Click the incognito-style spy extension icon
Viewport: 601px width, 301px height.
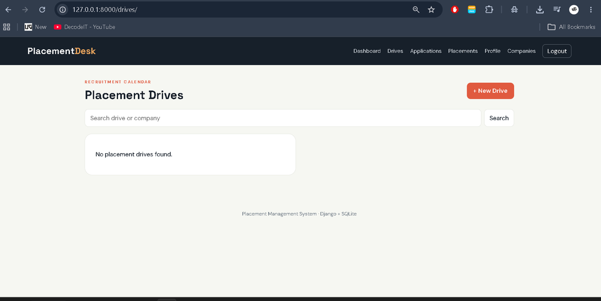coord(514,9)
